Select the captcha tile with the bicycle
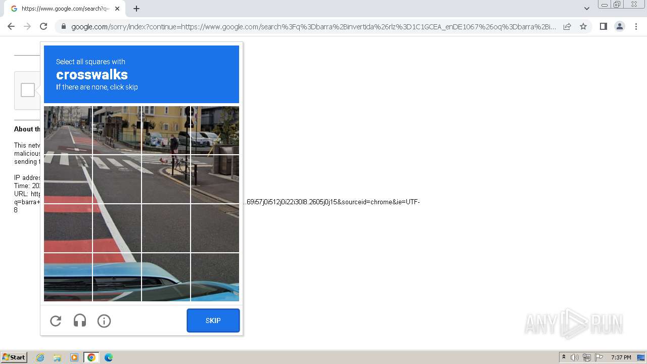The height and width of the screenshot is (364, 647). 166,179
